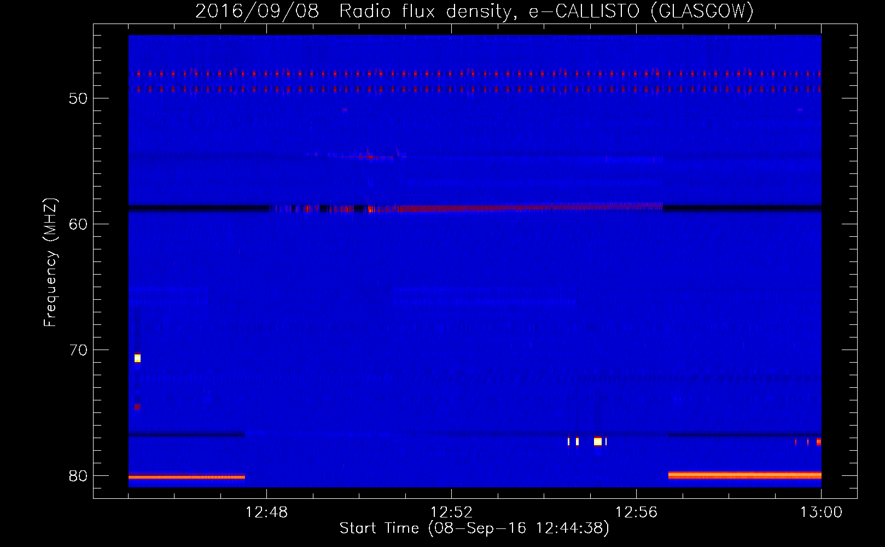Image resolution: width=885 pixels, height=547 pixels.
Task: Click the 50 frequency tick label
Action: coord(78,98)
